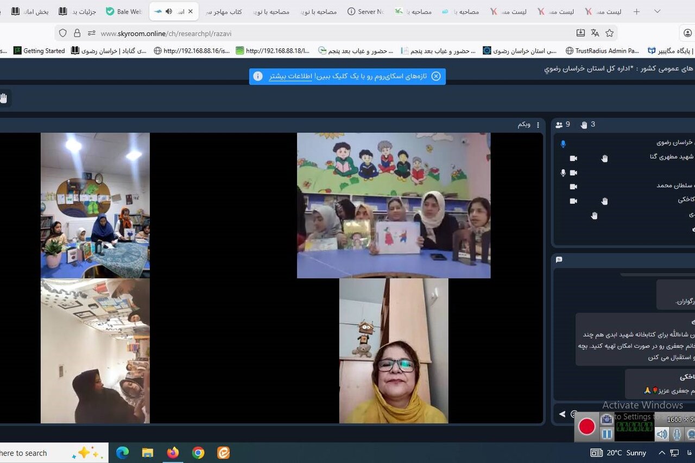Bookmark this page with star icon
695x463 pixels.
(610, 33)
